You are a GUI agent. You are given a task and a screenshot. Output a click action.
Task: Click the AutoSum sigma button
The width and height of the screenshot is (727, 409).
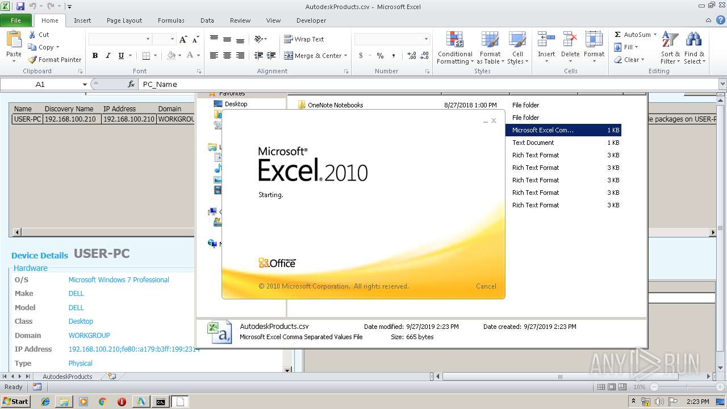(632, 35)
